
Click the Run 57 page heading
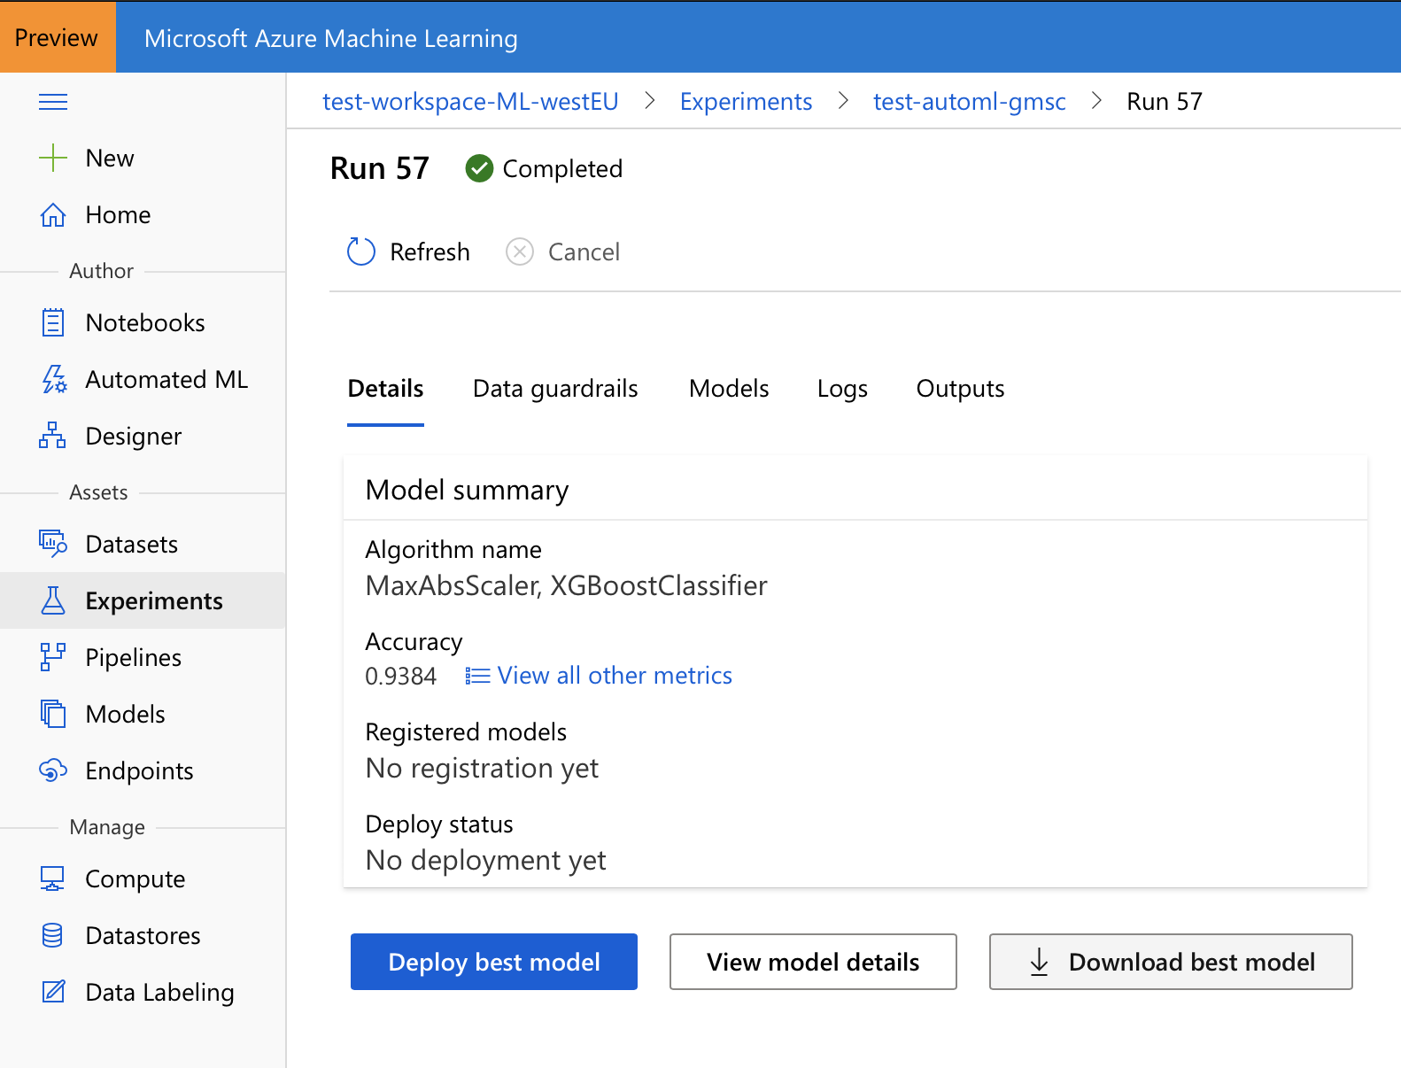(x=379, y=168)
